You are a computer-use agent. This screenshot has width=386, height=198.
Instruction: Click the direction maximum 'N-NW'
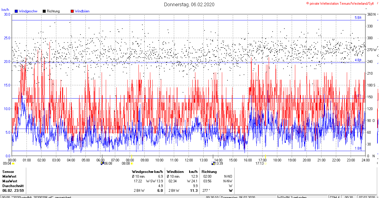228,181
